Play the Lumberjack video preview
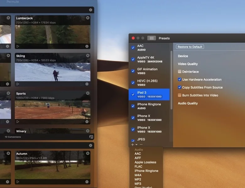Image resolution: width=245 pixels, height=188 pixels. coord(18,46)
